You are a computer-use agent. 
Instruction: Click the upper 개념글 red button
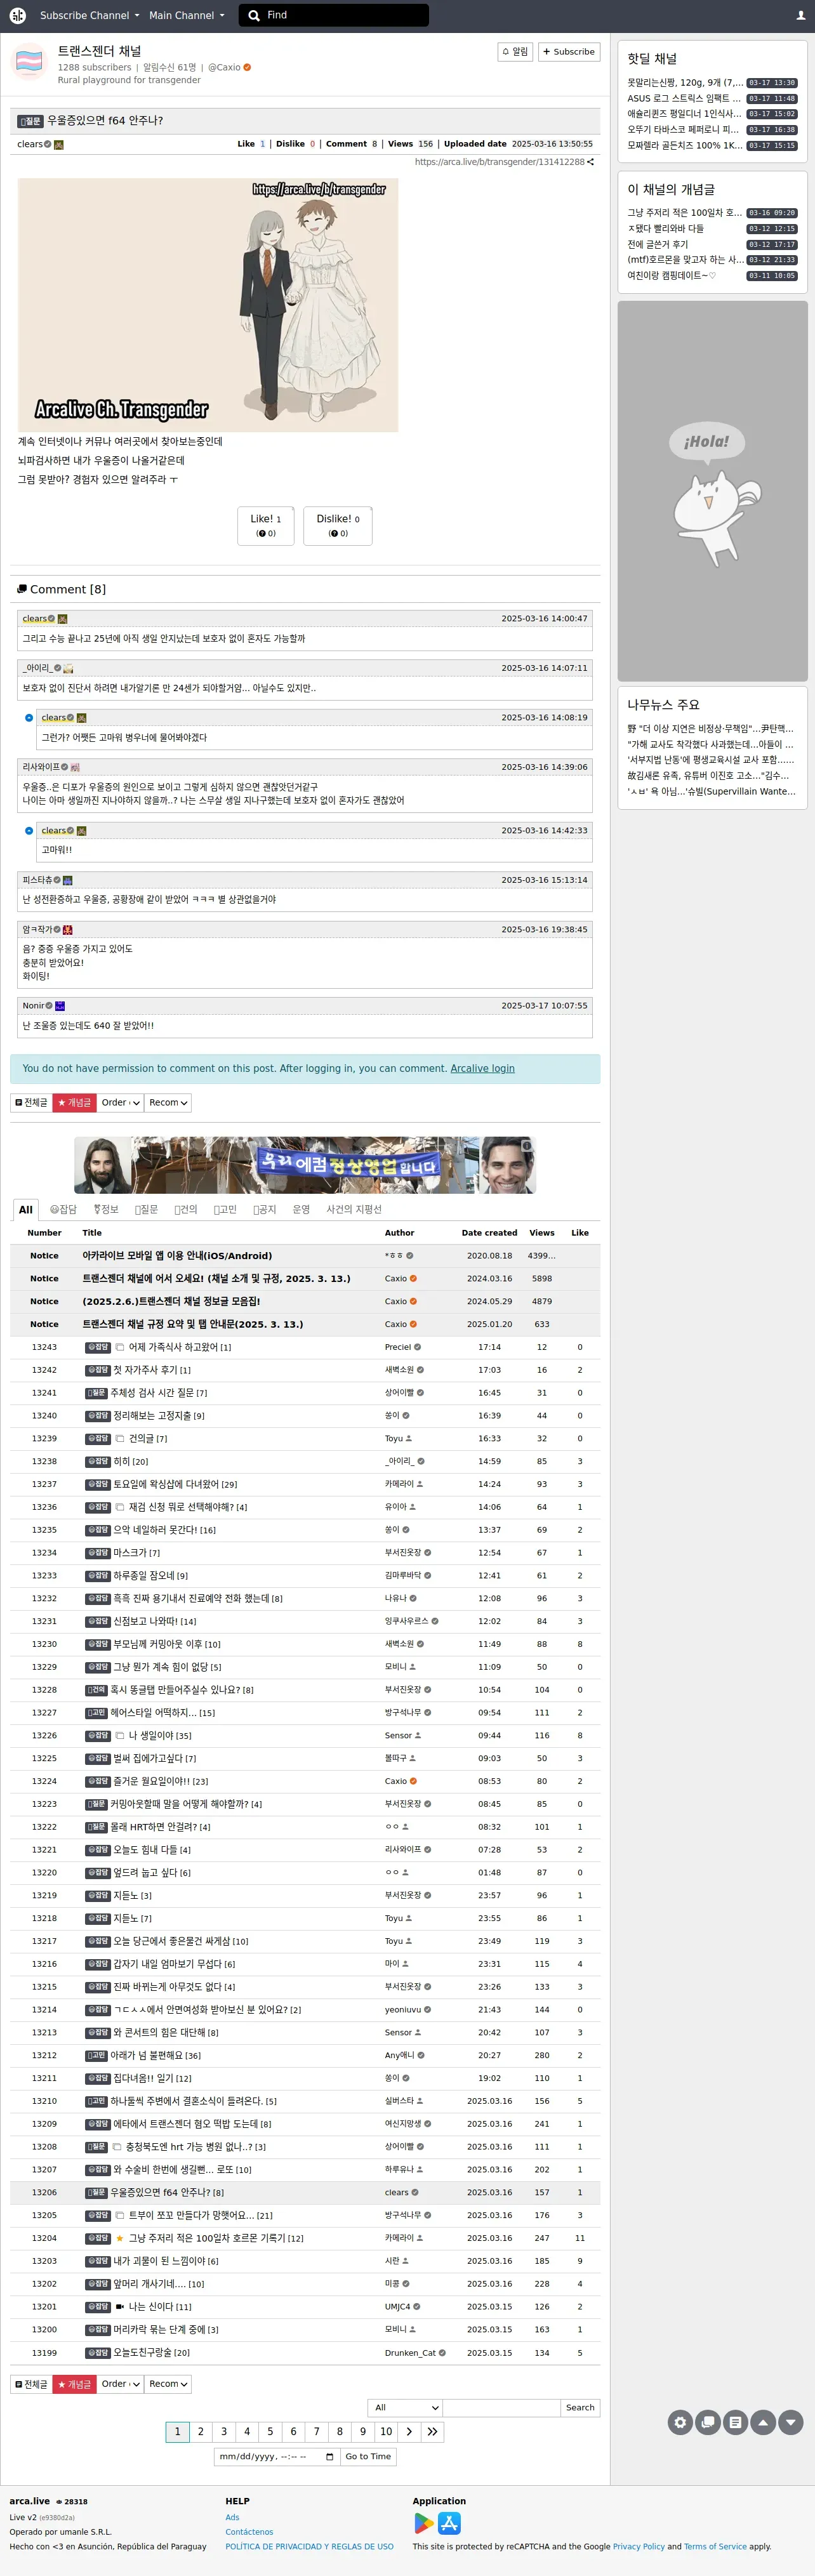(x=74, y=1102)
